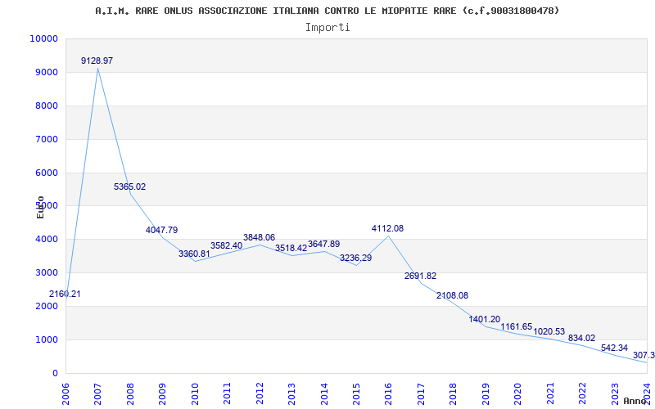Click the 1000 y-axis tick
Image resolution: width=655 pixels, height=409 pixels.
coord(47,339)
